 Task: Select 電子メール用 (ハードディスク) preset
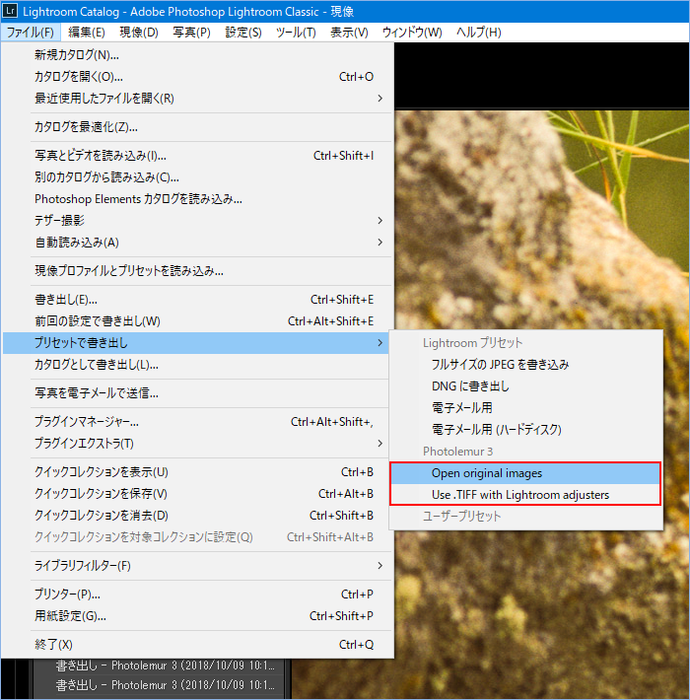point(525,430)
